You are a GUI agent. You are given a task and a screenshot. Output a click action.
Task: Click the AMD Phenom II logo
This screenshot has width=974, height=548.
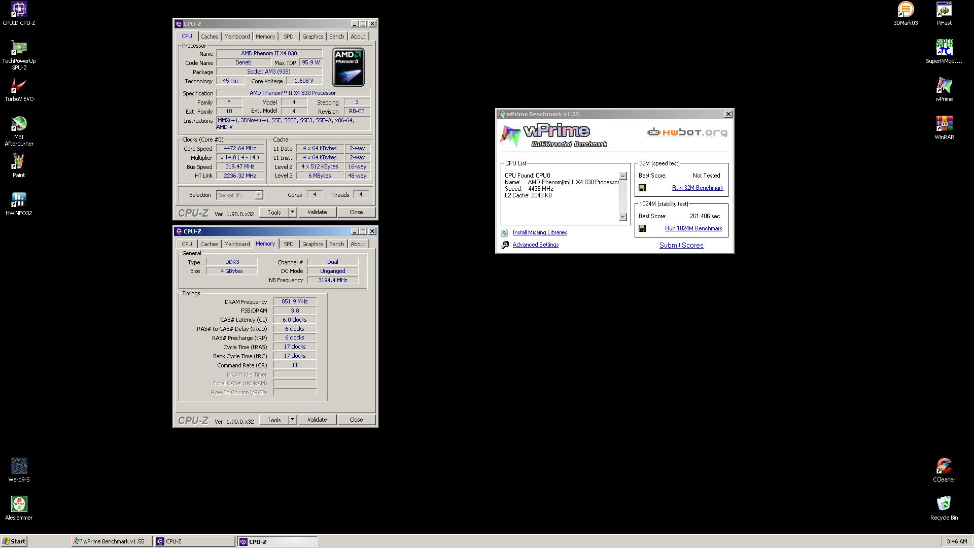pyautogui.click(x=348, y=67)
